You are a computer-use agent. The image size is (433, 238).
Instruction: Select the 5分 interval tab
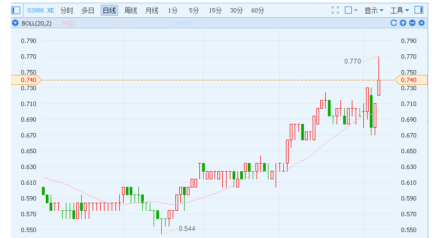[x=194, y=10]
